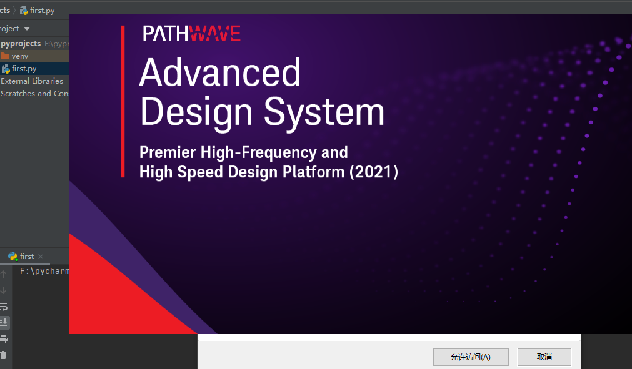The width and height of the screenshot is (632, 369).
Task: Toggle soft-wrap in the run console
Action: point(4,307)
